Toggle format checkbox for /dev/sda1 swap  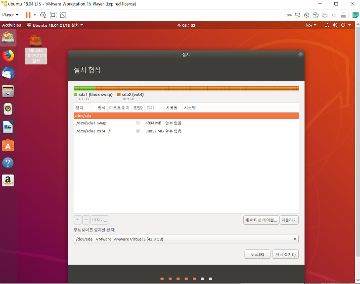[x=138, y=122]
